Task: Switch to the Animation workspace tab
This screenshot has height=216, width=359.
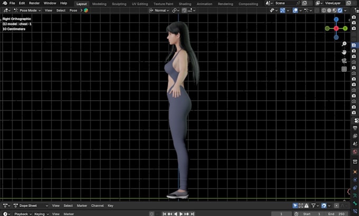Action: pyautogui.click(x=204, y=4)
